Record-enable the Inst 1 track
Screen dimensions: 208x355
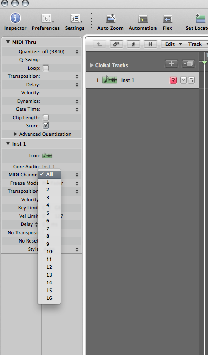[x=173, y=80]
